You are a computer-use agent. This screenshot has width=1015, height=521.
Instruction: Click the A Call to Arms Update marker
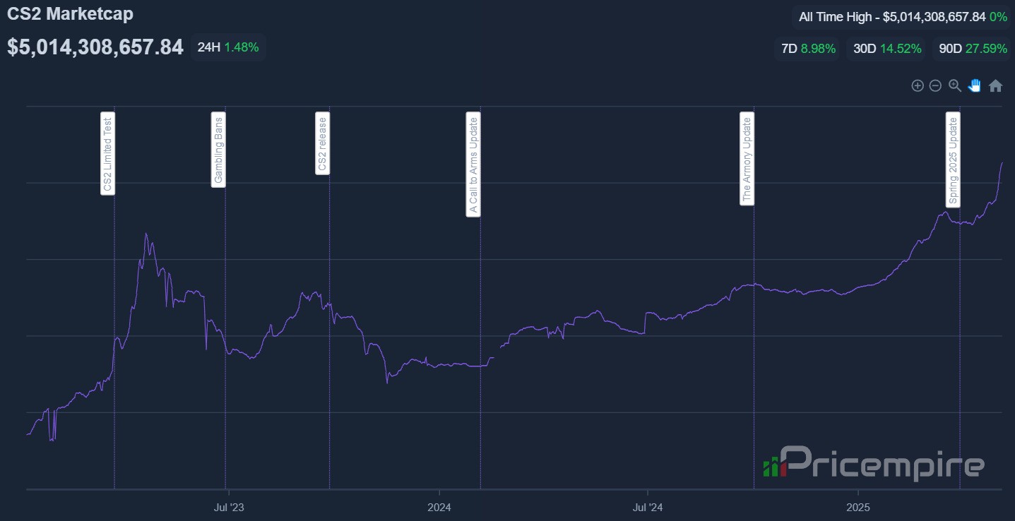click(474, 165)
